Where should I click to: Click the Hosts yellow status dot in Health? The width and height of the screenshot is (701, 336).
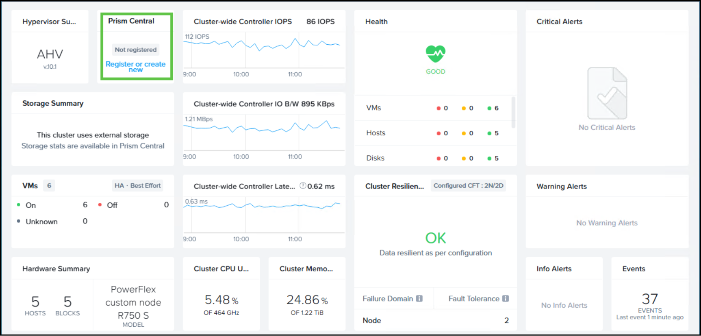tap(464, 133)
